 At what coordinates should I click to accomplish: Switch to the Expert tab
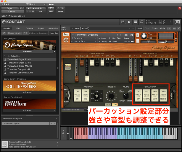coord(41,28)
